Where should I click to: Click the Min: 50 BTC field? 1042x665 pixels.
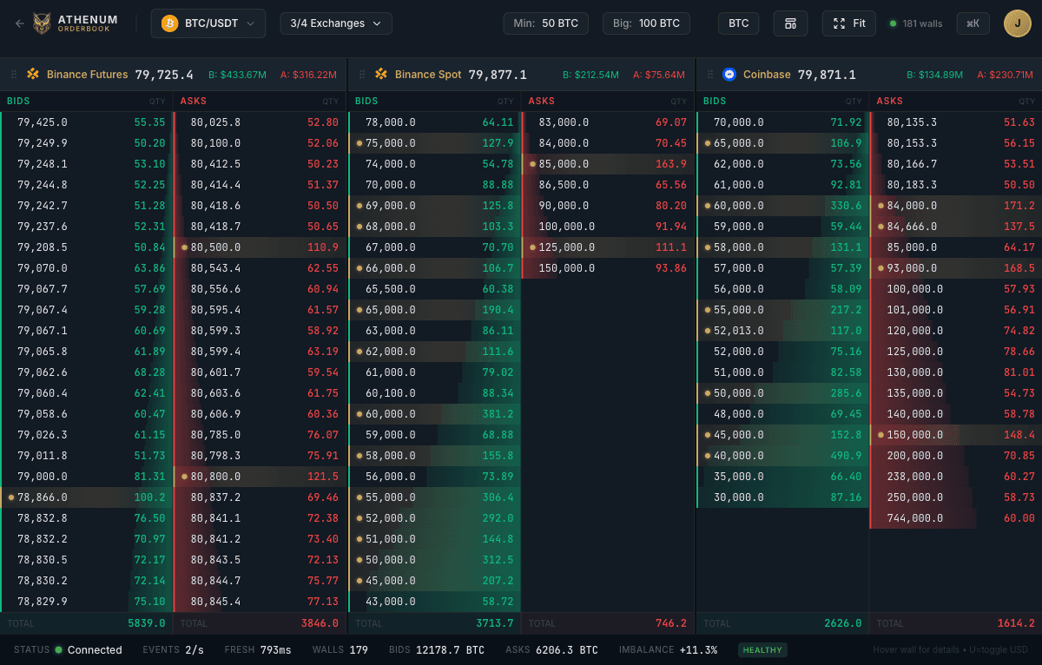(546, 23)
